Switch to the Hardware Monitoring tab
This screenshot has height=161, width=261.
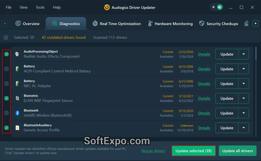170,24
